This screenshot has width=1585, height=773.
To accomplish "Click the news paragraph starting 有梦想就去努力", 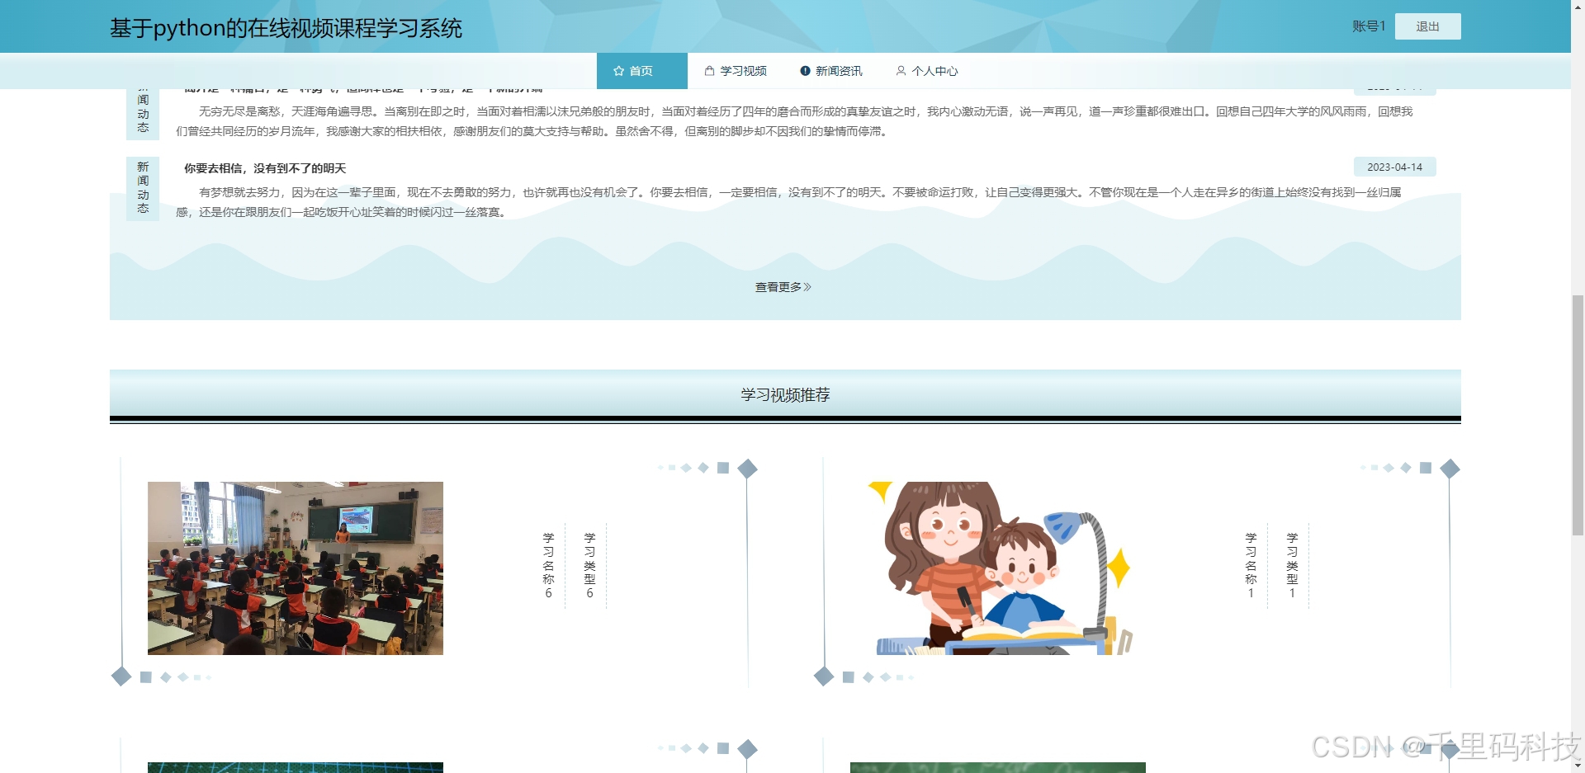I will [788, 202].
